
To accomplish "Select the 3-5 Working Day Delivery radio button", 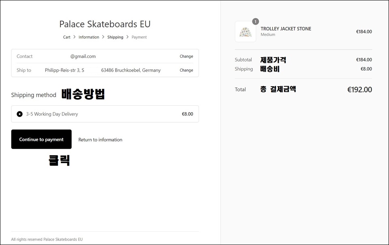I will click(x=19, y=114).
